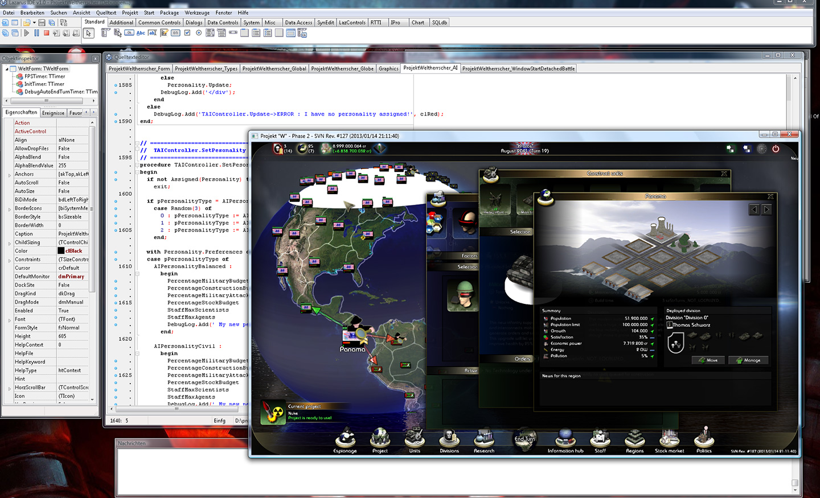Show previous region in Panama window
Image resolution: width=820 pixels, height=498 pixels.
(x=754, y=209)
